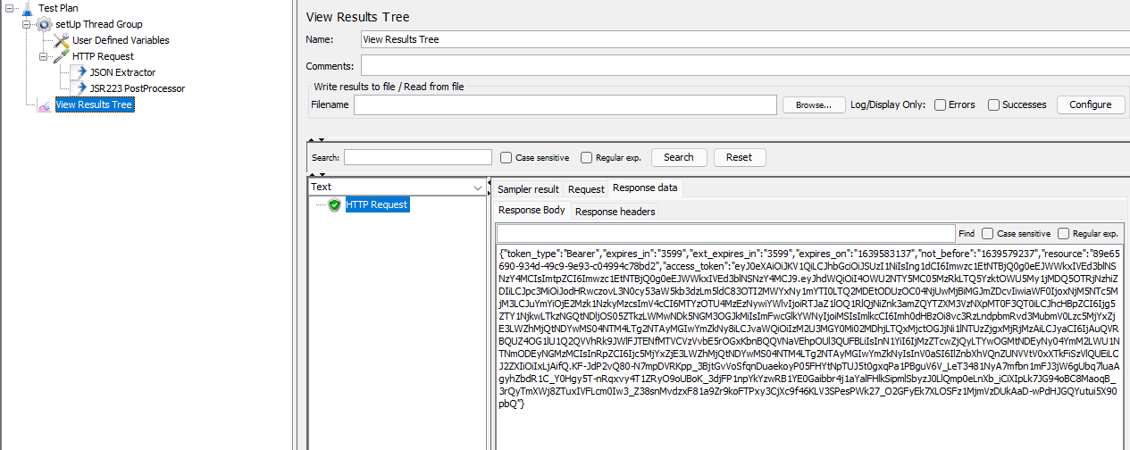Image resolution: width=1130 pixels, height=450 pixels.
Task: Click the Name input field
Action: pos(744,39)
